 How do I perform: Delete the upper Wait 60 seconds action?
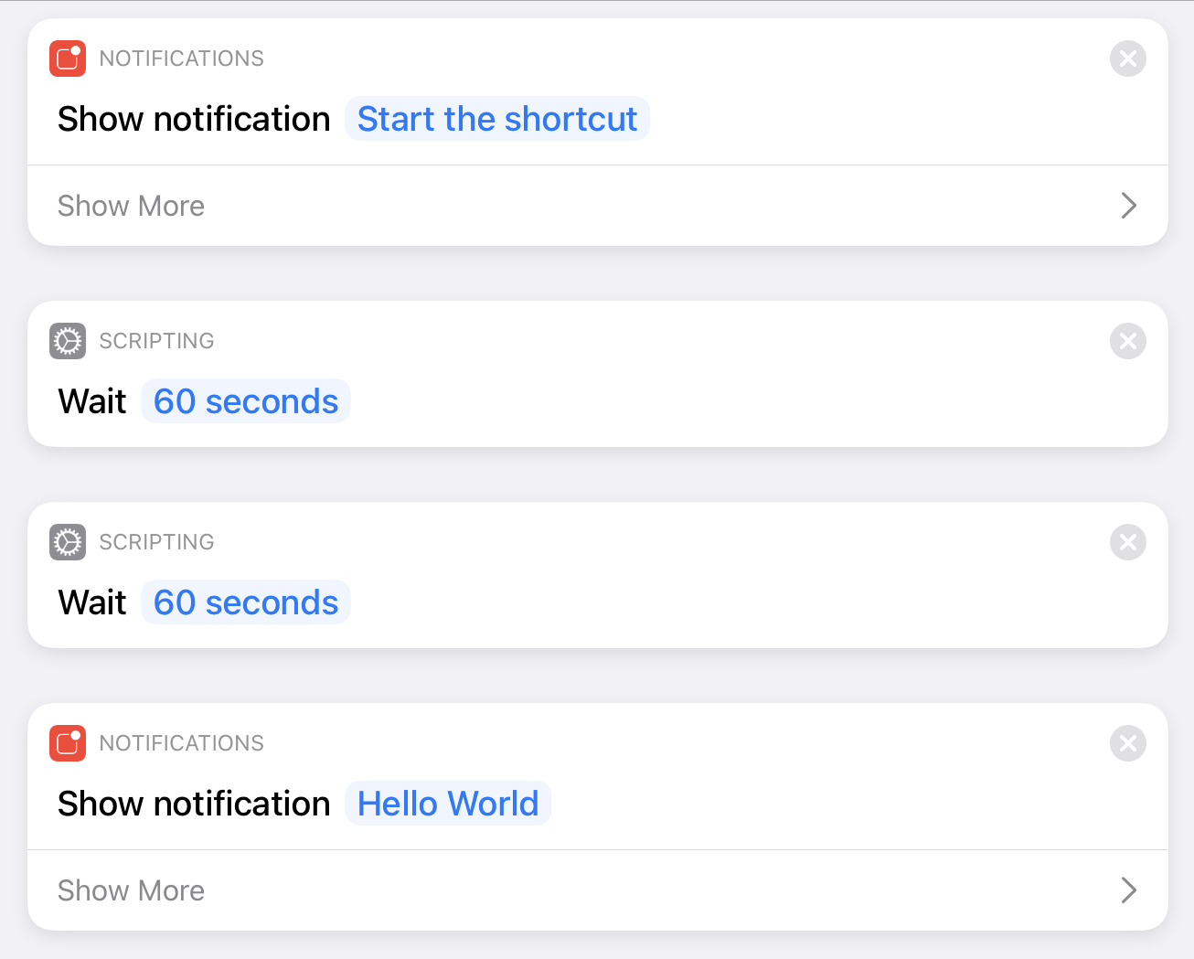pyautogui.click(x=1127, y=341)
